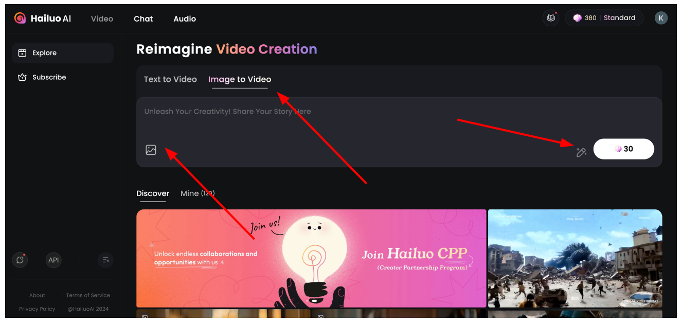682x322 pixels.
Task: Switch to the Mine tab
Action: pyautogui.click(x=198, y=193)
